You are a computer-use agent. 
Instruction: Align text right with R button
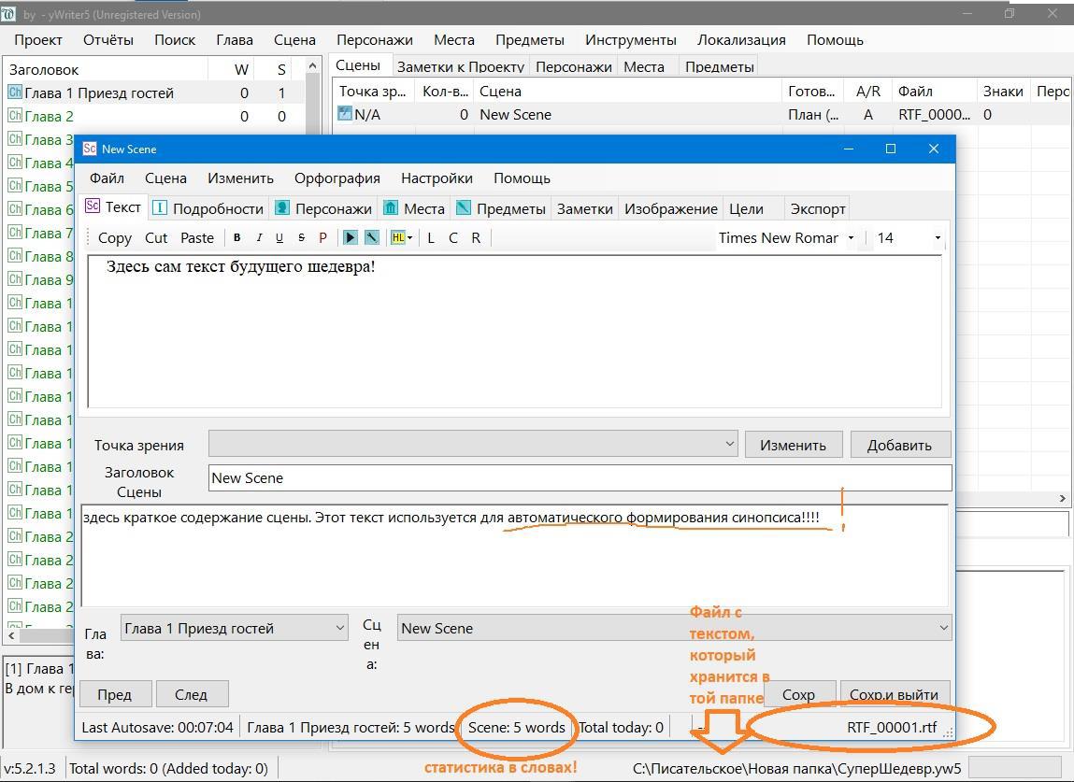(x=476, y=237)
